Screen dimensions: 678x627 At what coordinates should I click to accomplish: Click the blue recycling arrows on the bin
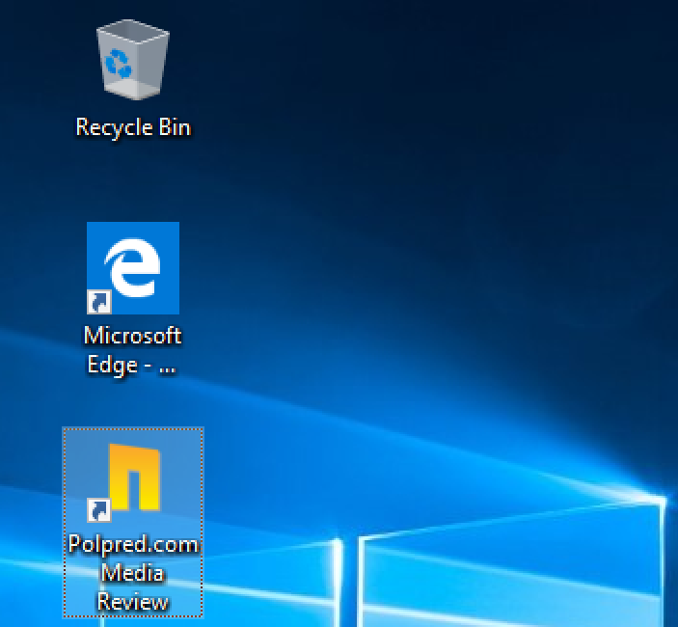click(122, 66)
